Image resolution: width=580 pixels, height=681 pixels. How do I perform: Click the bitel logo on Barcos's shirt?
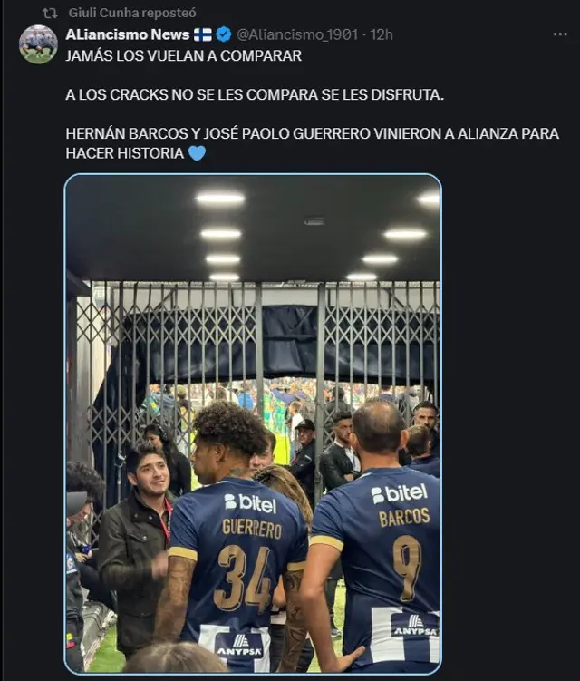[x=400, y=494]
